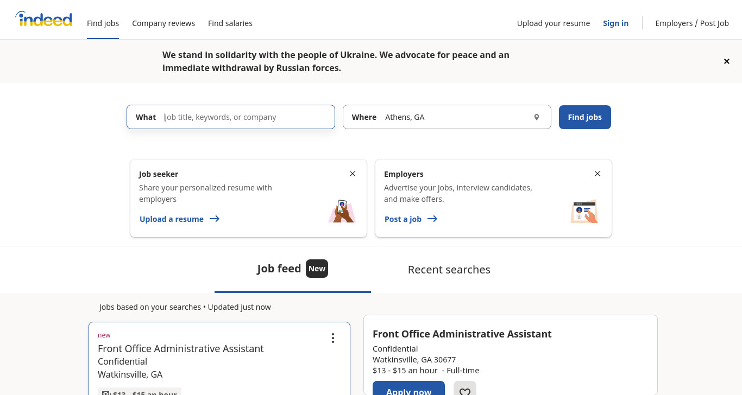Click the Job seeker phone illustration
742x395 pixels.
click(x=342, y=211)
